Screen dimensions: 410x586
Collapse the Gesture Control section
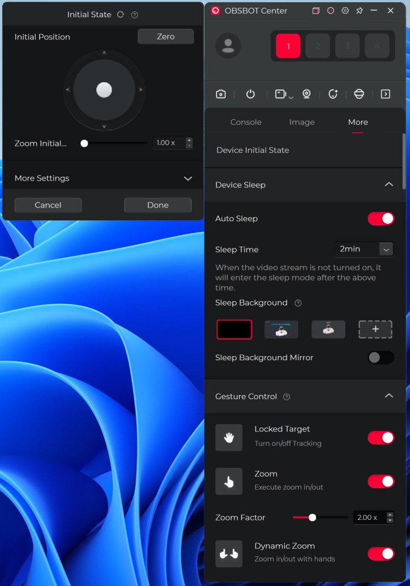[389, 396]
